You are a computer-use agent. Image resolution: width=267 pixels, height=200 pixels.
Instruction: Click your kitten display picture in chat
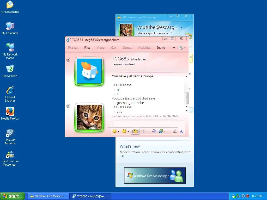click(89, 117)
